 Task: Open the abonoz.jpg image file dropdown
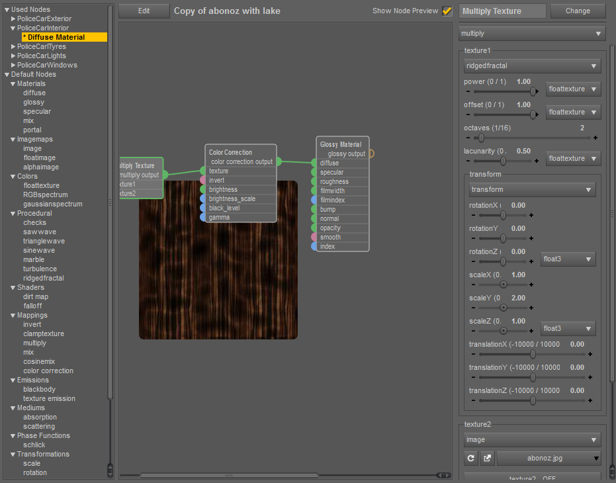pos(549,458)
